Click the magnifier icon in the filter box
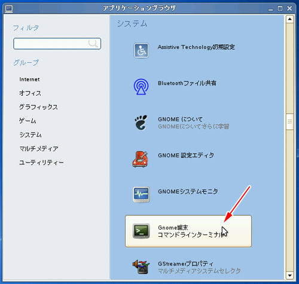Image resolution: width=299 pixels, height=284 pixels. click(x=93, y=43)
